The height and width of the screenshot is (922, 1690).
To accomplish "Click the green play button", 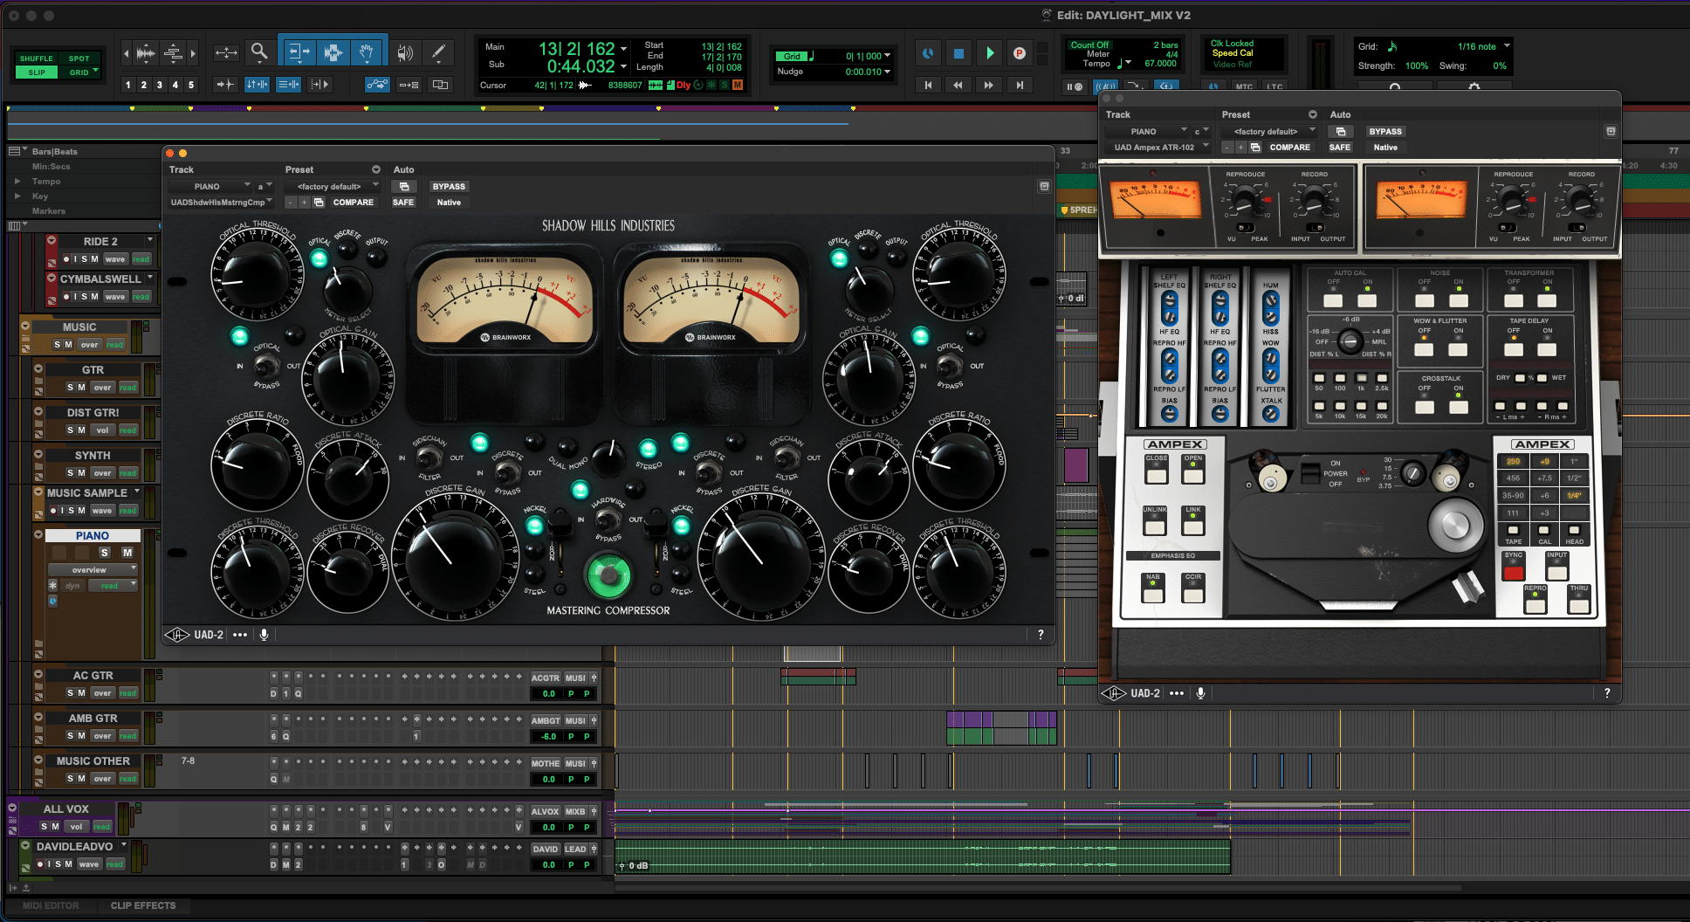I will coord(989,53).
